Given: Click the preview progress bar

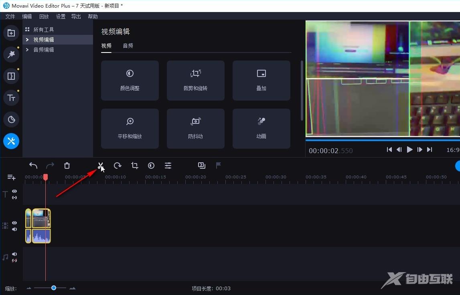Looking at the screenshot, I should point(383,140).
